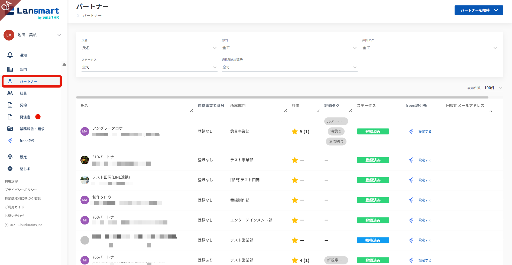Click the MI avatar of 768パートナー

coord(85,220)
